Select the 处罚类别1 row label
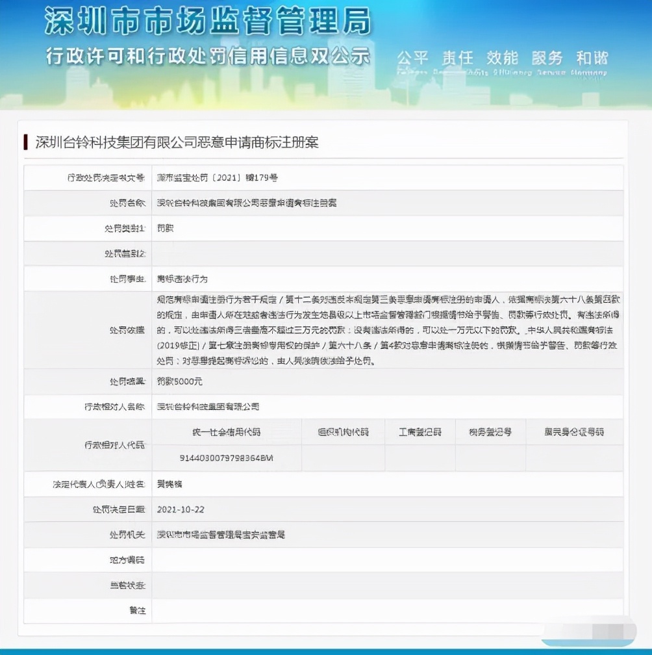Image resolution: width=652 pixels, height=655 pixels. coord(125,229)
